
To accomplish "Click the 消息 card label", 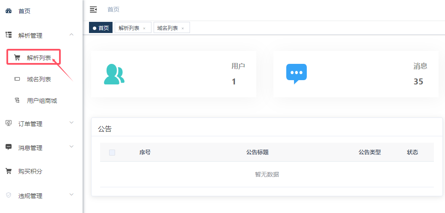I will coord(420,66).
